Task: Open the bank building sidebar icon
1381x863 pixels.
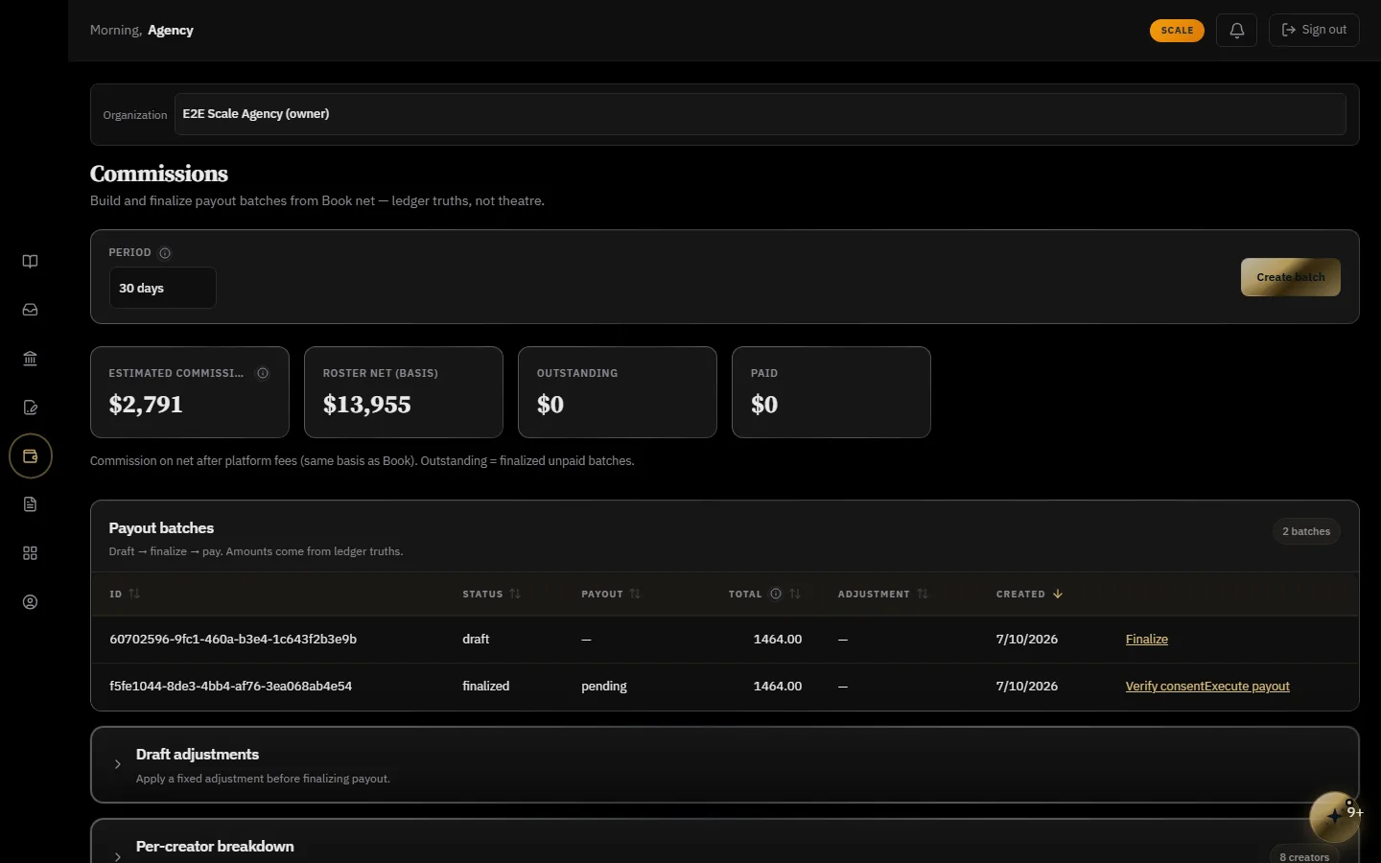Action: (30, 359)
